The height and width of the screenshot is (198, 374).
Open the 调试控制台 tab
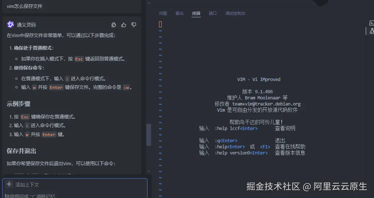(235, 13)
